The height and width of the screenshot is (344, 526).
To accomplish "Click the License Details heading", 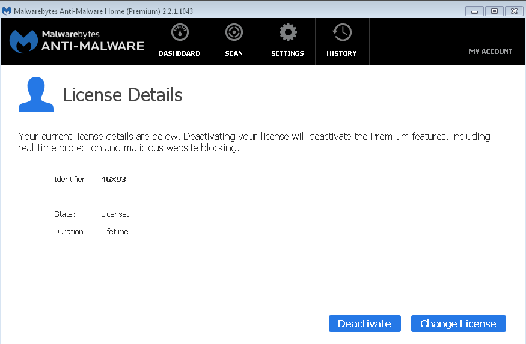I will coord(122,95).
